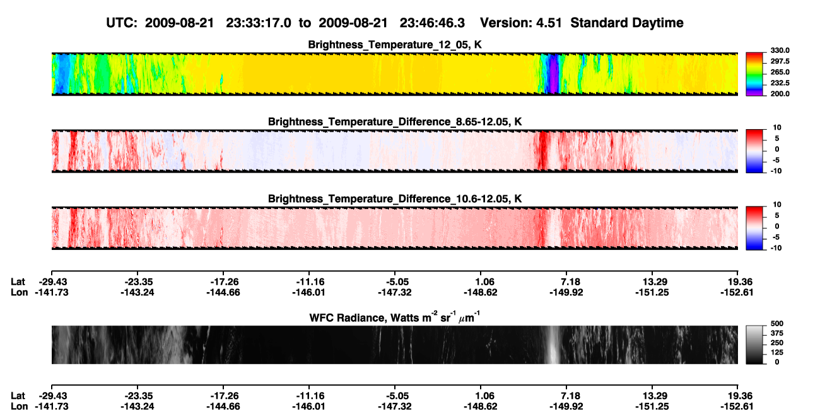This screenshot has height=420, width=820.
Task: Click 'Standard Daytime' in the header
Action: 626,23
